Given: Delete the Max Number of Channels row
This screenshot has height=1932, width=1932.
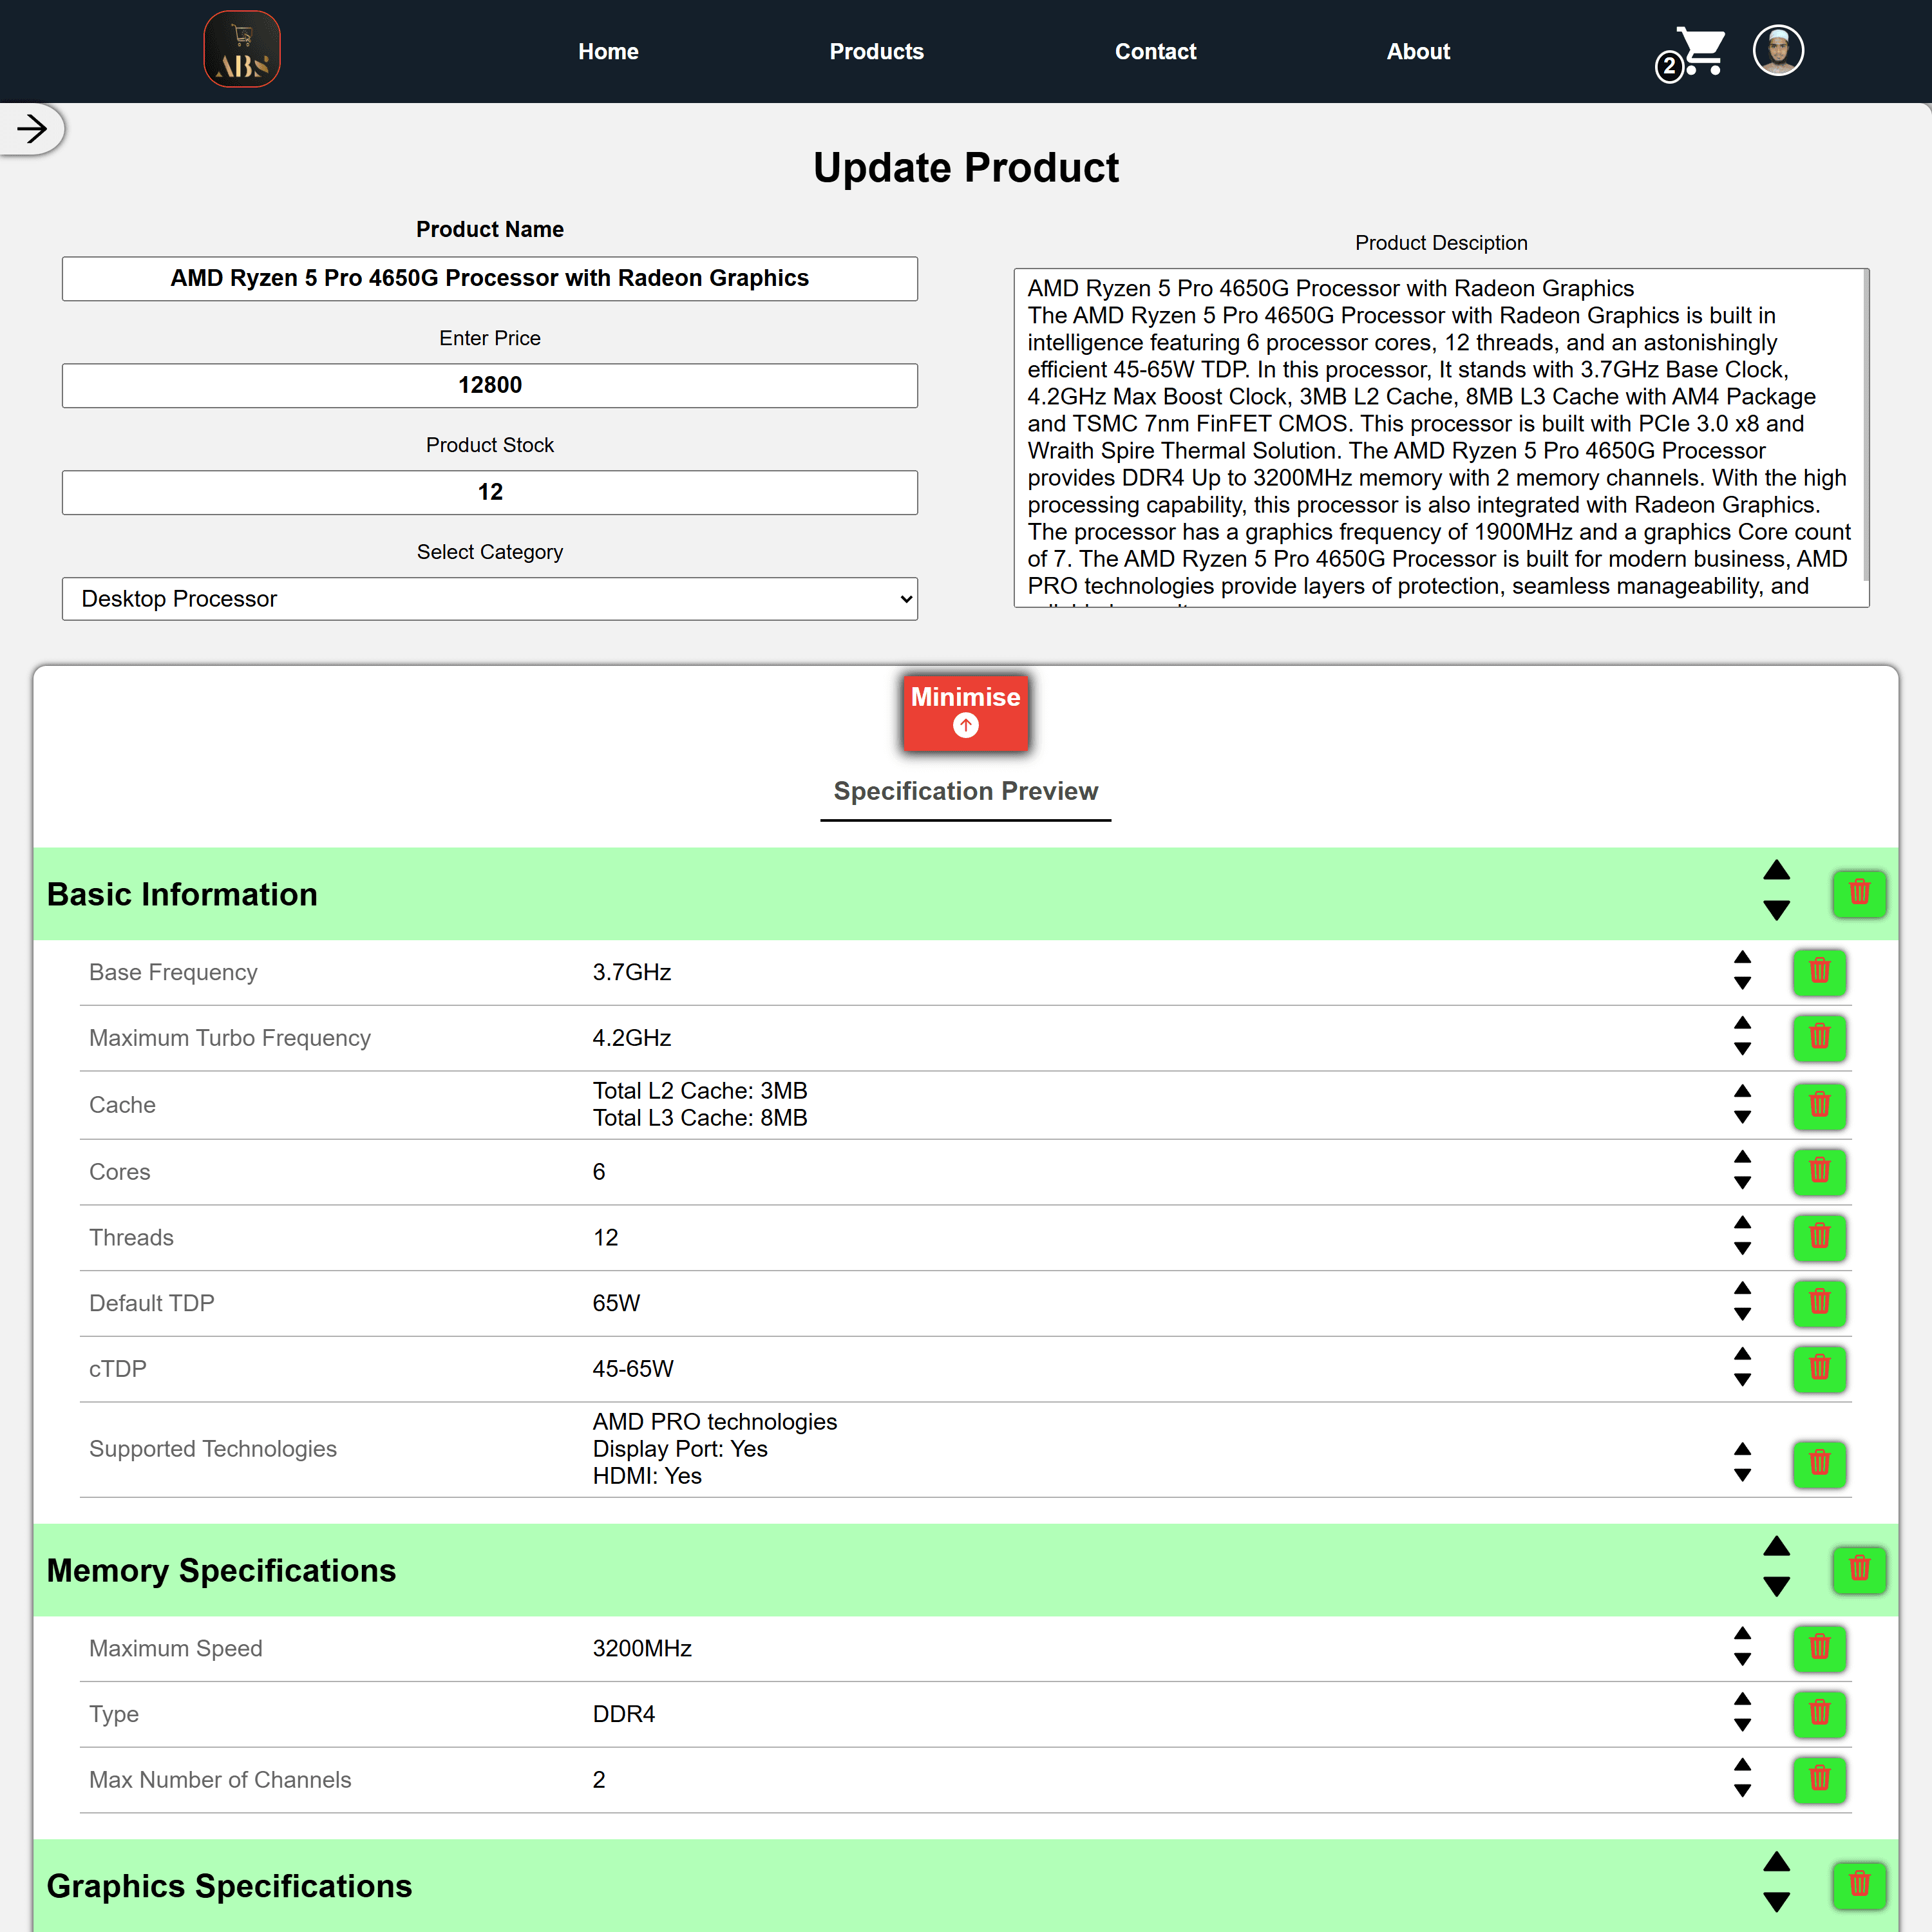Looking at the screenshot, I should [x=1819, y=1779].
